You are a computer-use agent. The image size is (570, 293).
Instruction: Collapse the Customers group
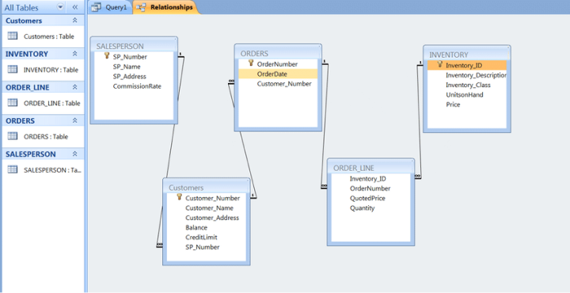pyautogui.click(x=75, y=21)
